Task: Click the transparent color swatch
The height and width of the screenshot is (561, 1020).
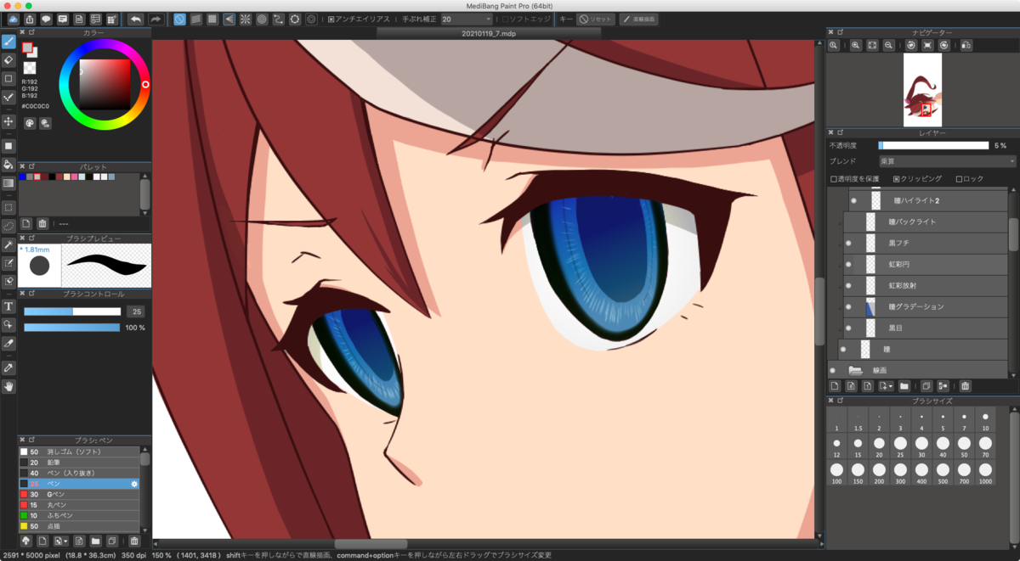Action: point(30,67)
